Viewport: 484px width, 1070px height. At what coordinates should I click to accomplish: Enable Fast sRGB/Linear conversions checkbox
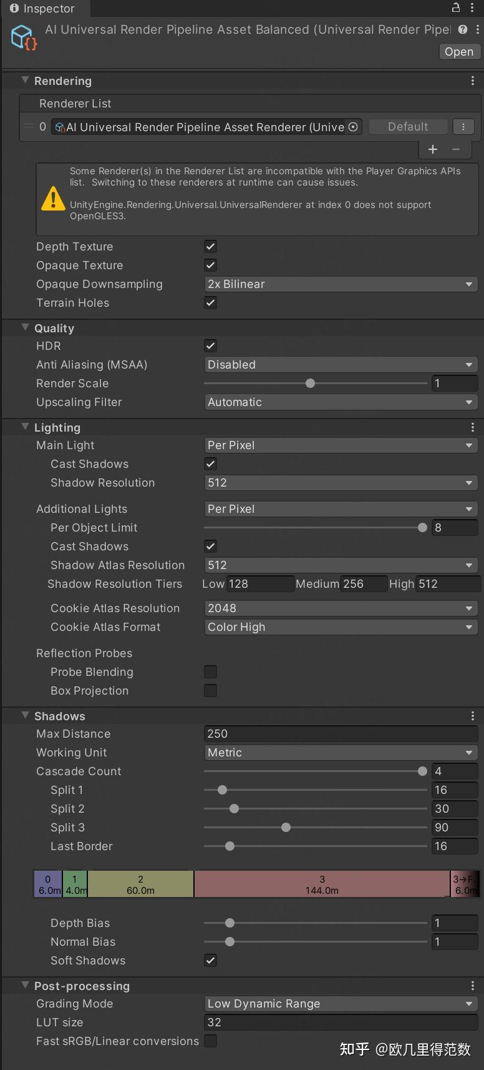coord(211,1041)
